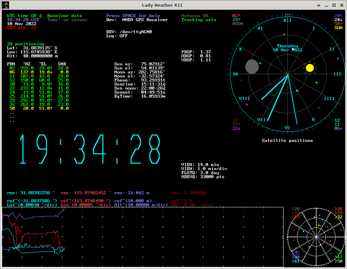The height and width of the screenshot is (269, 347).
Task: Click the hollow purple satellite circle near V
Action: point(319,108)
